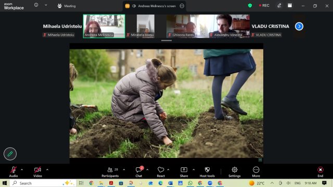333x187 pixels.
Task: Expand the Chat options caret
Action: pos(147,170)
